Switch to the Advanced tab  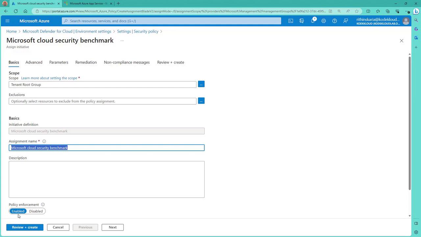coord(34,62)
